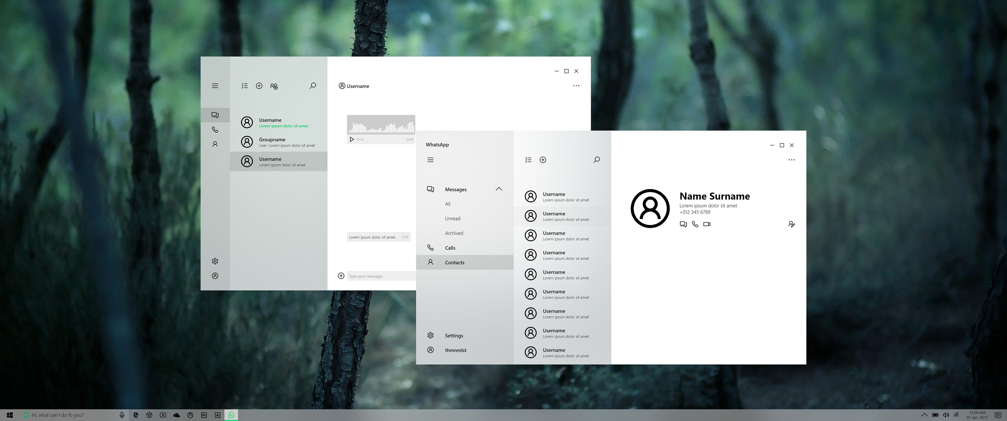Select Archived under Messages
The width and height of the screenshot is (1007, 421).
[454, 233]
